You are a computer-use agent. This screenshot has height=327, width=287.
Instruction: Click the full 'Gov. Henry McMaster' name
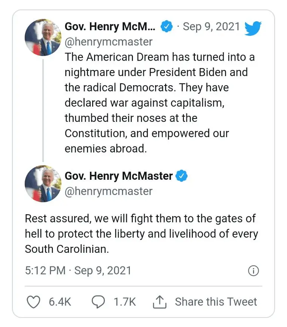tap(119, 176)
